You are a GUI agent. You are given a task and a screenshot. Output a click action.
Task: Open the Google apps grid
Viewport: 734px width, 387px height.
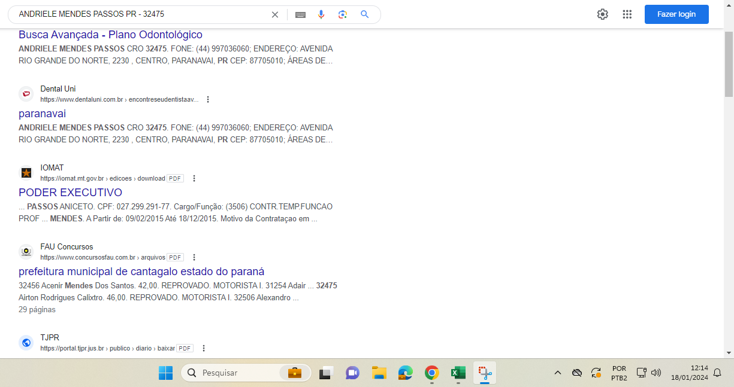click(x=627, y=14)
